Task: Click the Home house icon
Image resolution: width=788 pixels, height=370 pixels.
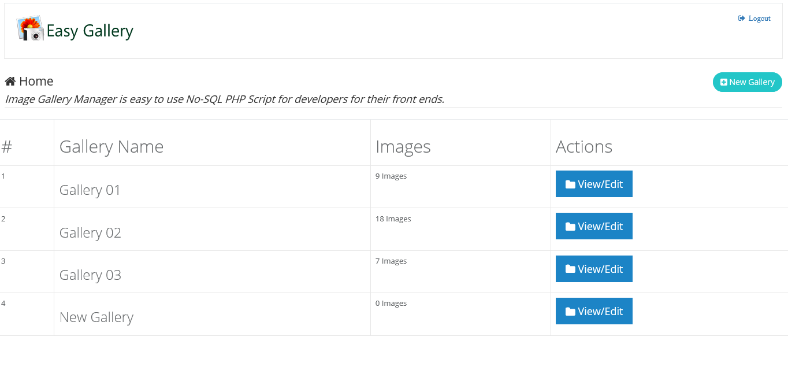Action: 10,82
